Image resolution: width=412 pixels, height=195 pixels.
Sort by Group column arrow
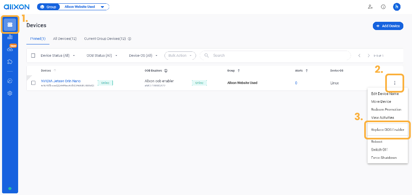[239, 71]
